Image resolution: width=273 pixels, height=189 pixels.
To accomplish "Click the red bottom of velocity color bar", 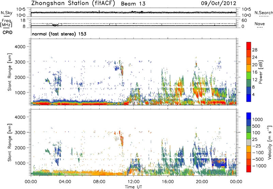I will point(249,169).
